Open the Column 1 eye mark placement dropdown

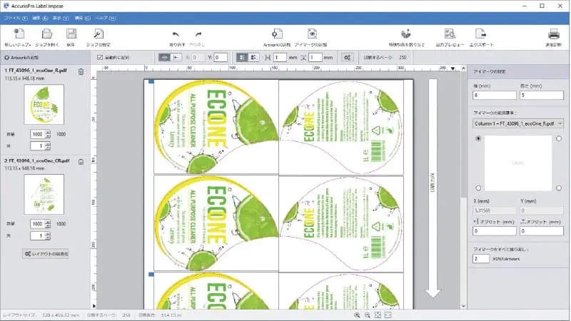pyautogui.click(x=517, y=123)
